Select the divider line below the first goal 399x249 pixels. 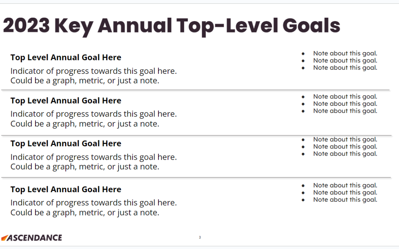click(x=195, y=90)
